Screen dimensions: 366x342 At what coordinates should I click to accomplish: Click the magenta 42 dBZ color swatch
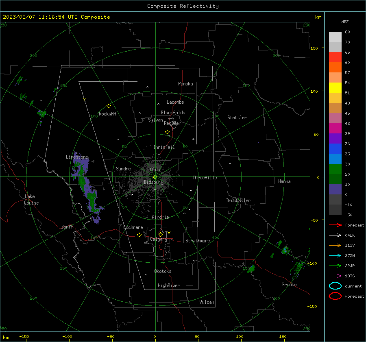[335, 128]
